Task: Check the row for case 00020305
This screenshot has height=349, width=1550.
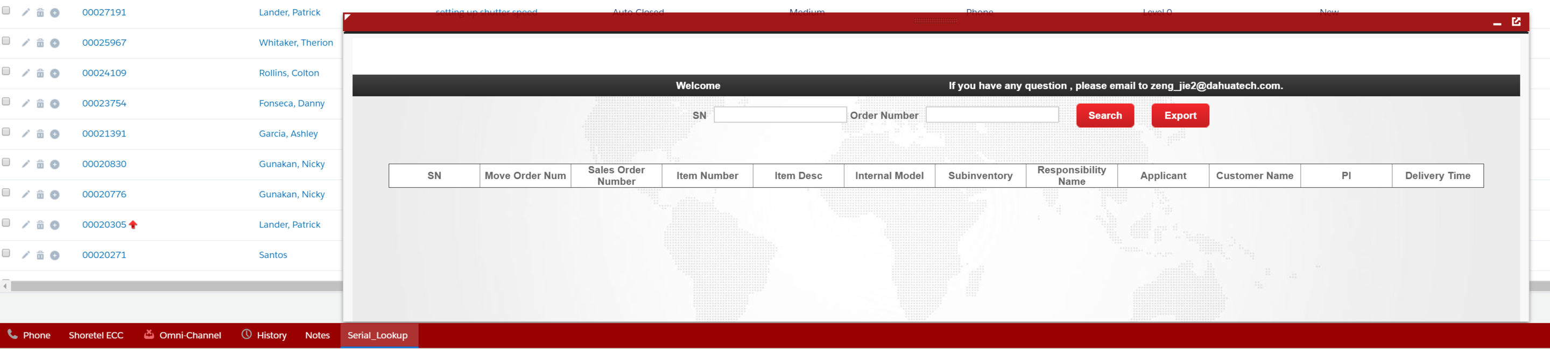Action: click(6, 223)
